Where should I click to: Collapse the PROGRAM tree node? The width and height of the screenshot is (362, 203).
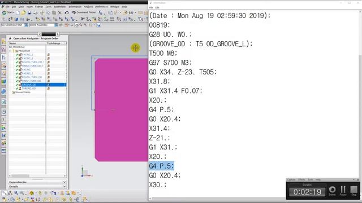[10, 51]
